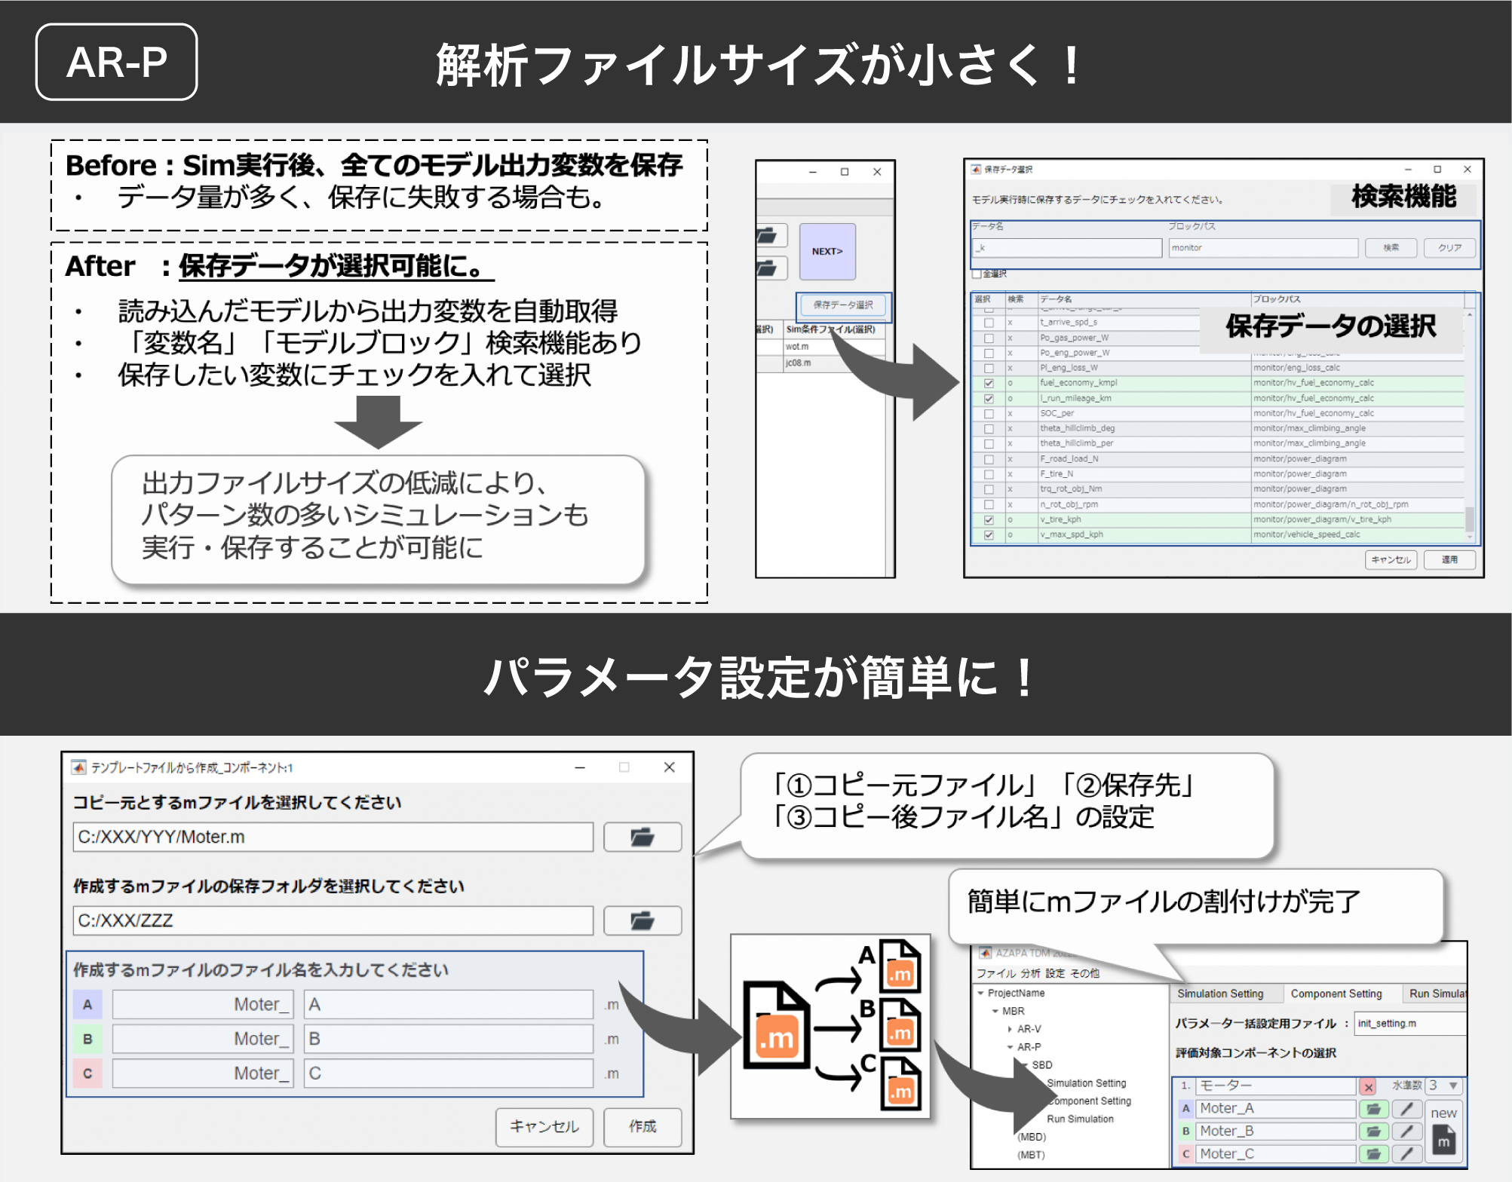1512x1182 pixels.
Task: Click folder browse icon for copy-source m-file
Action: pyautogui.click(x=642, y=837)
